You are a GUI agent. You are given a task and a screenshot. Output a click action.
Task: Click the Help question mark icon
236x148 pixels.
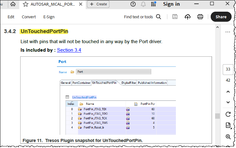pyautogui.click(x=133, y=4)
